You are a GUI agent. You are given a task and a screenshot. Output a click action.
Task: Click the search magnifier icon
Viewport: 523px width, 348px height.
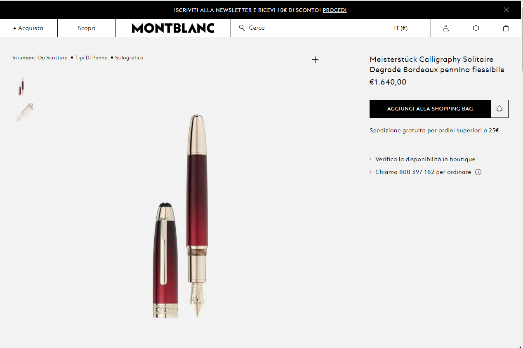[242, 28]
